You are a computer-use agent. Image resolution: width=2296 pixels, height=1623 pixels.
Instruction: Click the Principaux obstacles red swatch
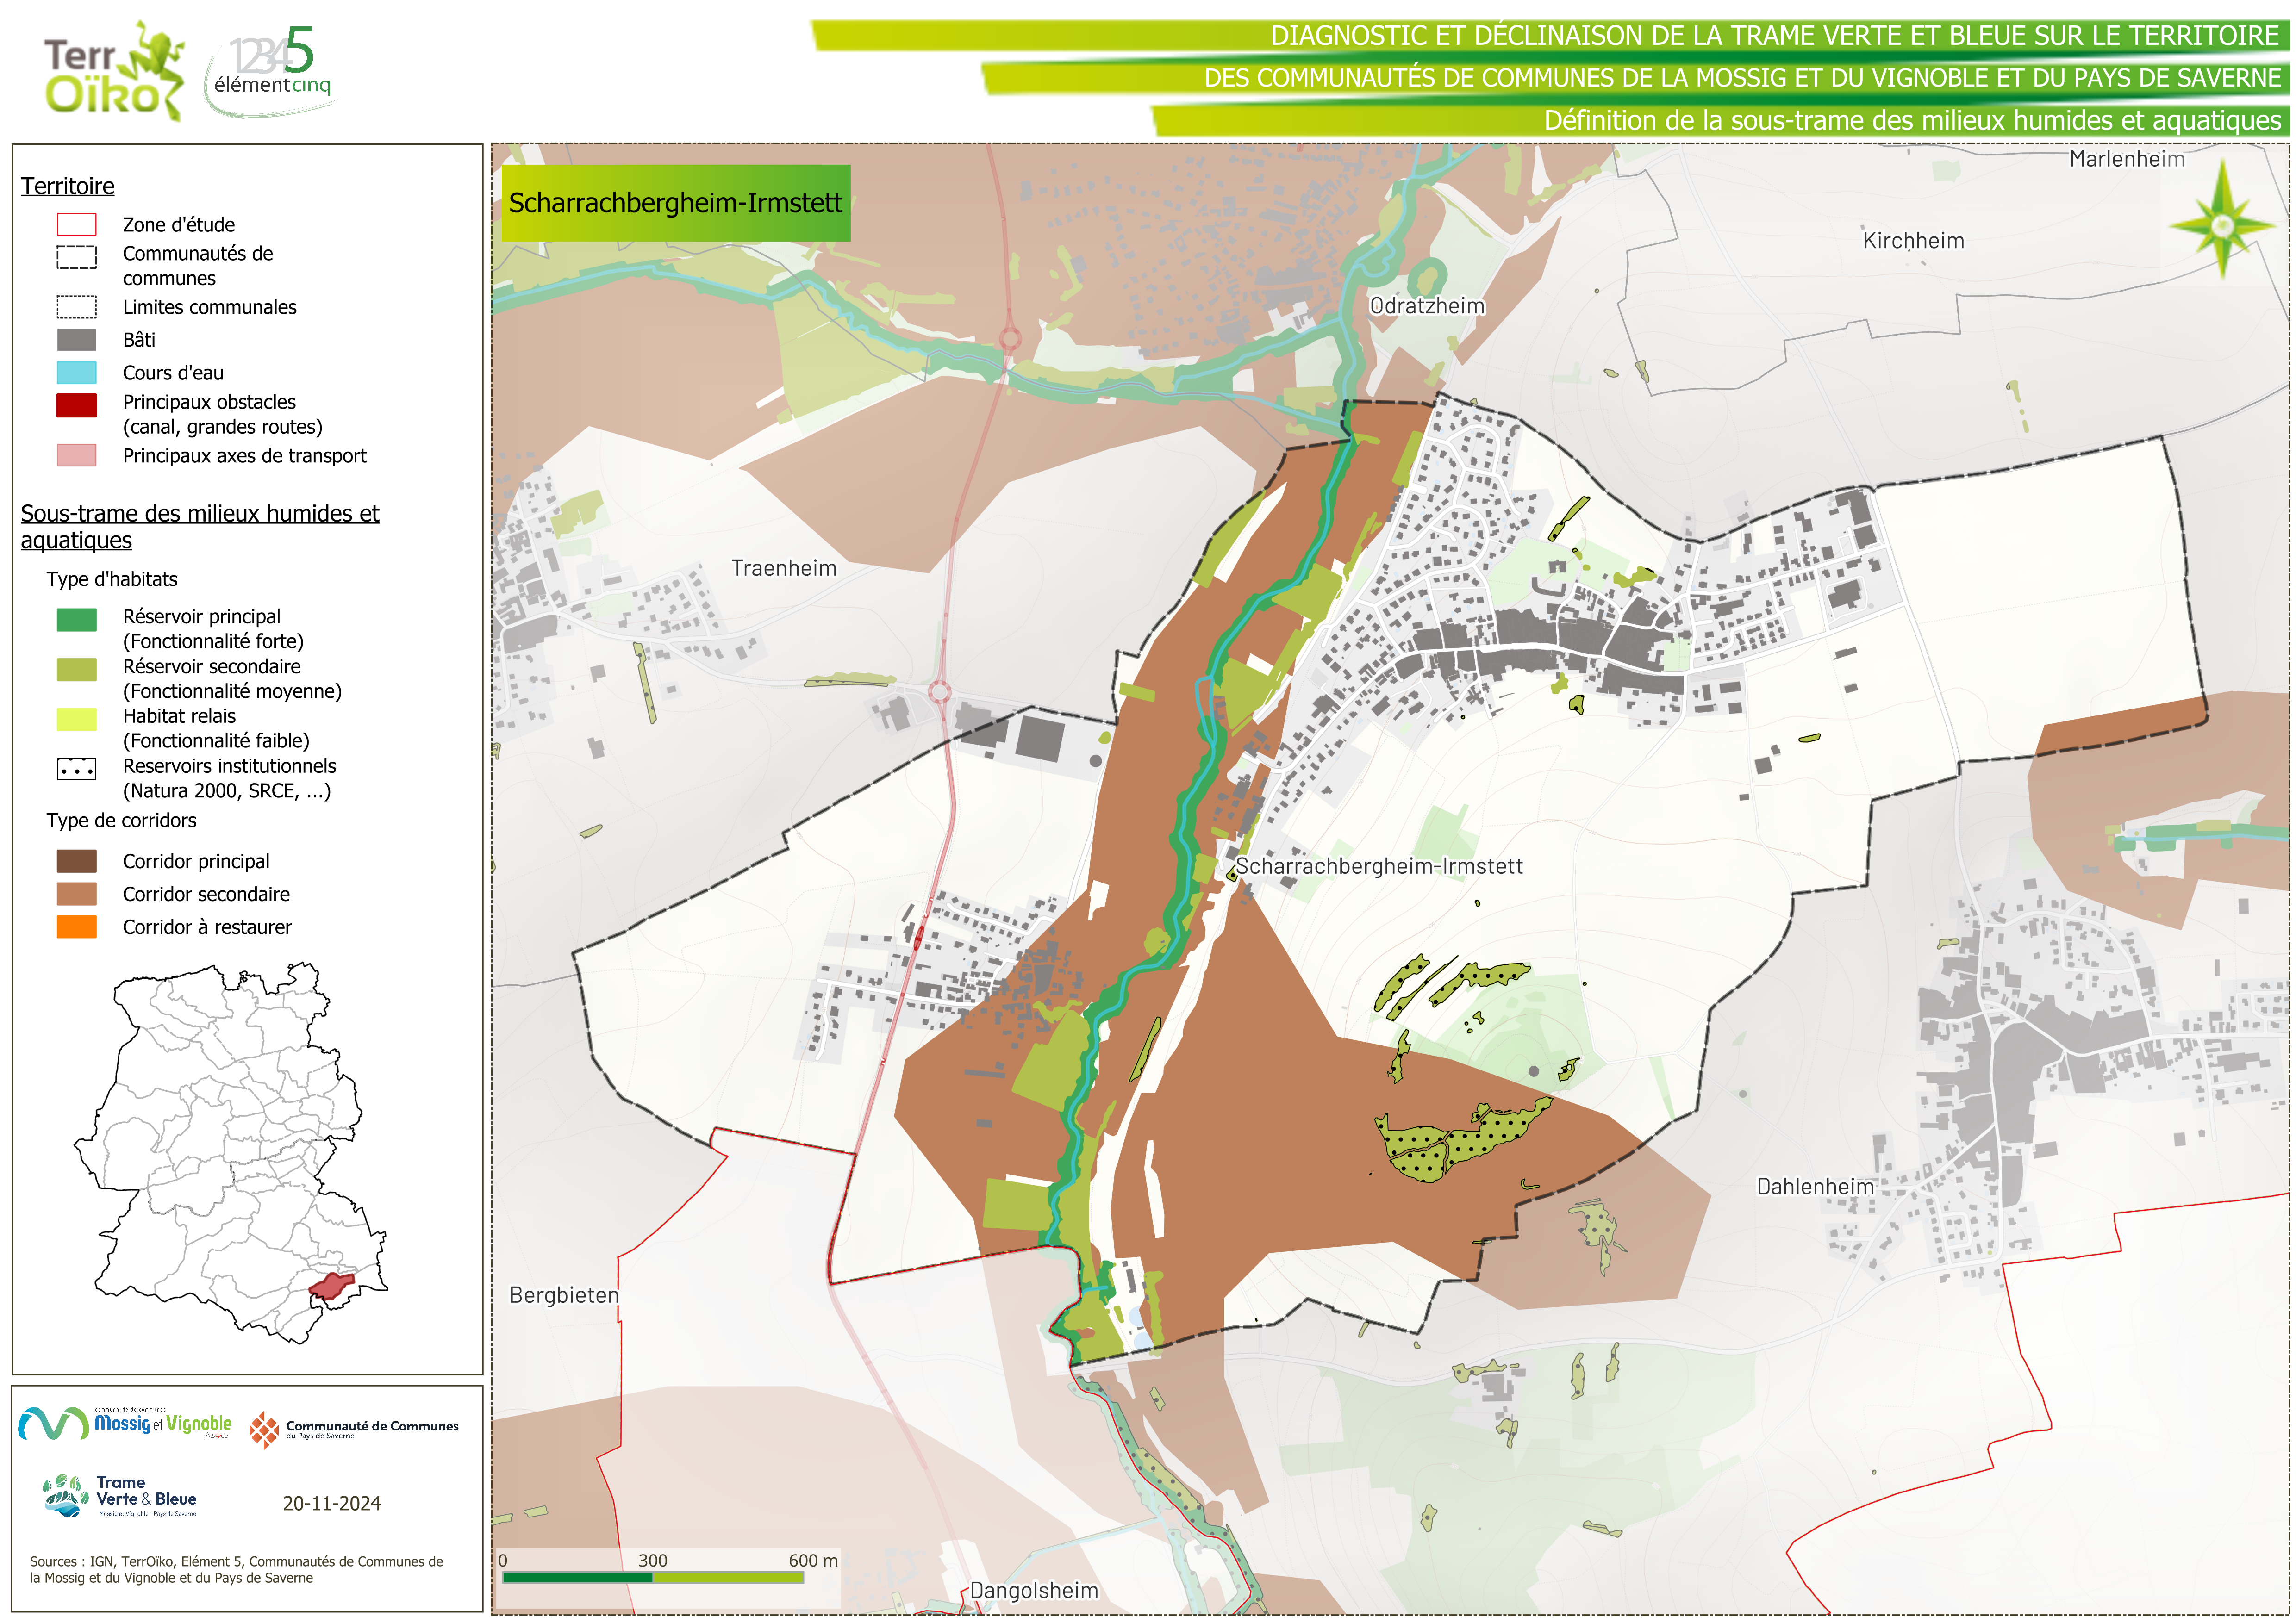point(77,405)
